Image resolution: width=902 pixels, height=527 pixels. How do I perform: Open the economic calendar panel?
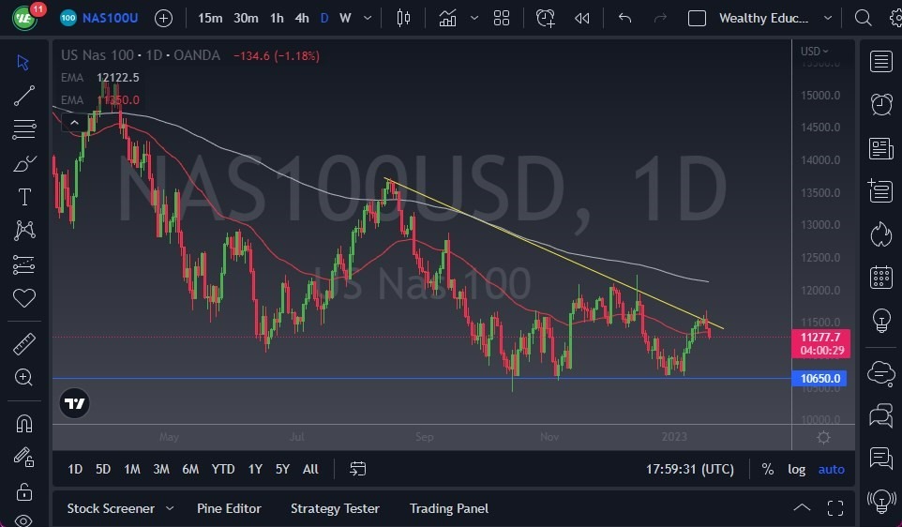(880, 278)
